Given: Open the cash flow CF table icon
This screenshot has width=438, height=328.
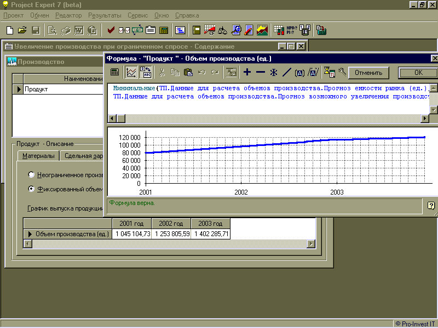Looking at the screenshot, I should click(210, 30).
